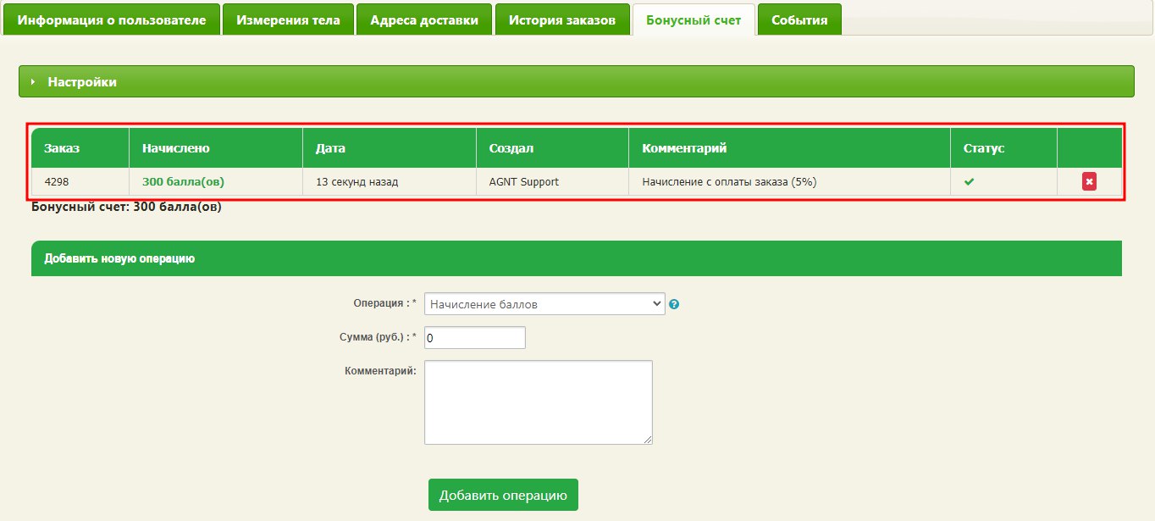The width and height of the screenshot is (1155, 521).
Task: Open the Операция dropdown list
Action: pyautogui.click(x=544, y=304)
